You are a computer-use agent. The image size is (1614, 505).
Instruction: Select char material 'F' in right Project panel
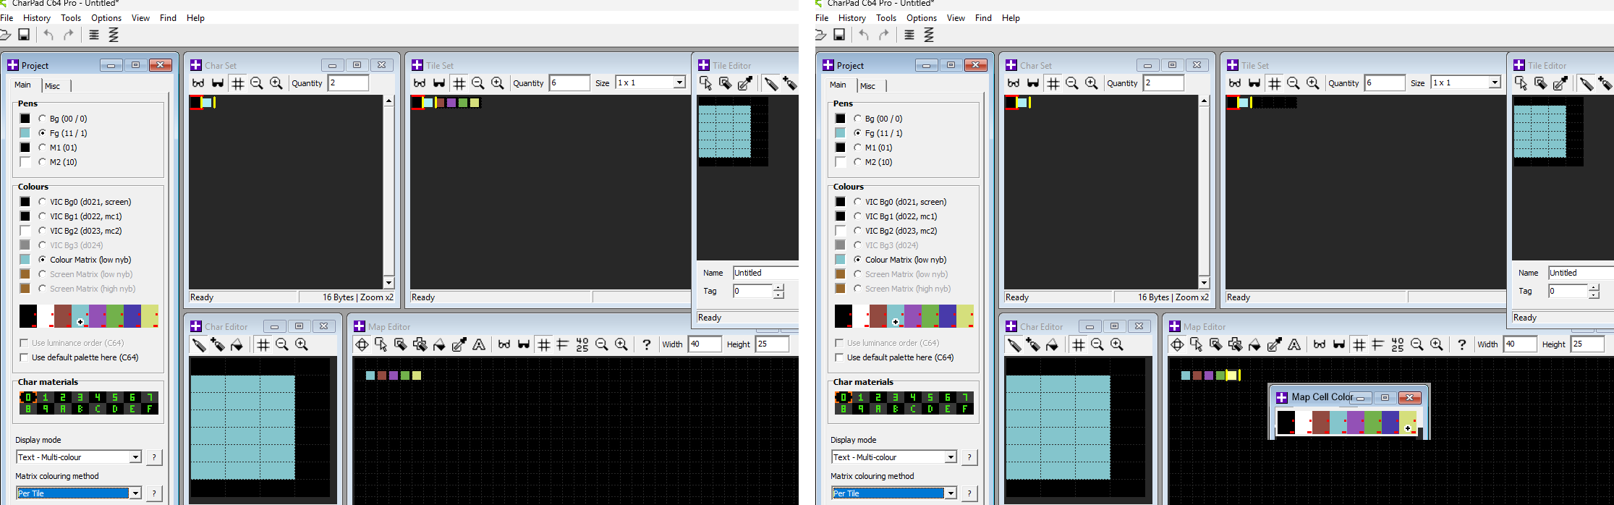click(x=965, y=409)
